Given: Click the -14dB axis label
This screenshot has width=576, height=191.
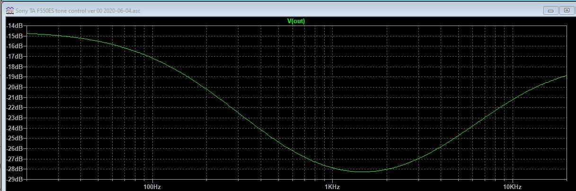Looking at the screenshot, I should 15,26.
